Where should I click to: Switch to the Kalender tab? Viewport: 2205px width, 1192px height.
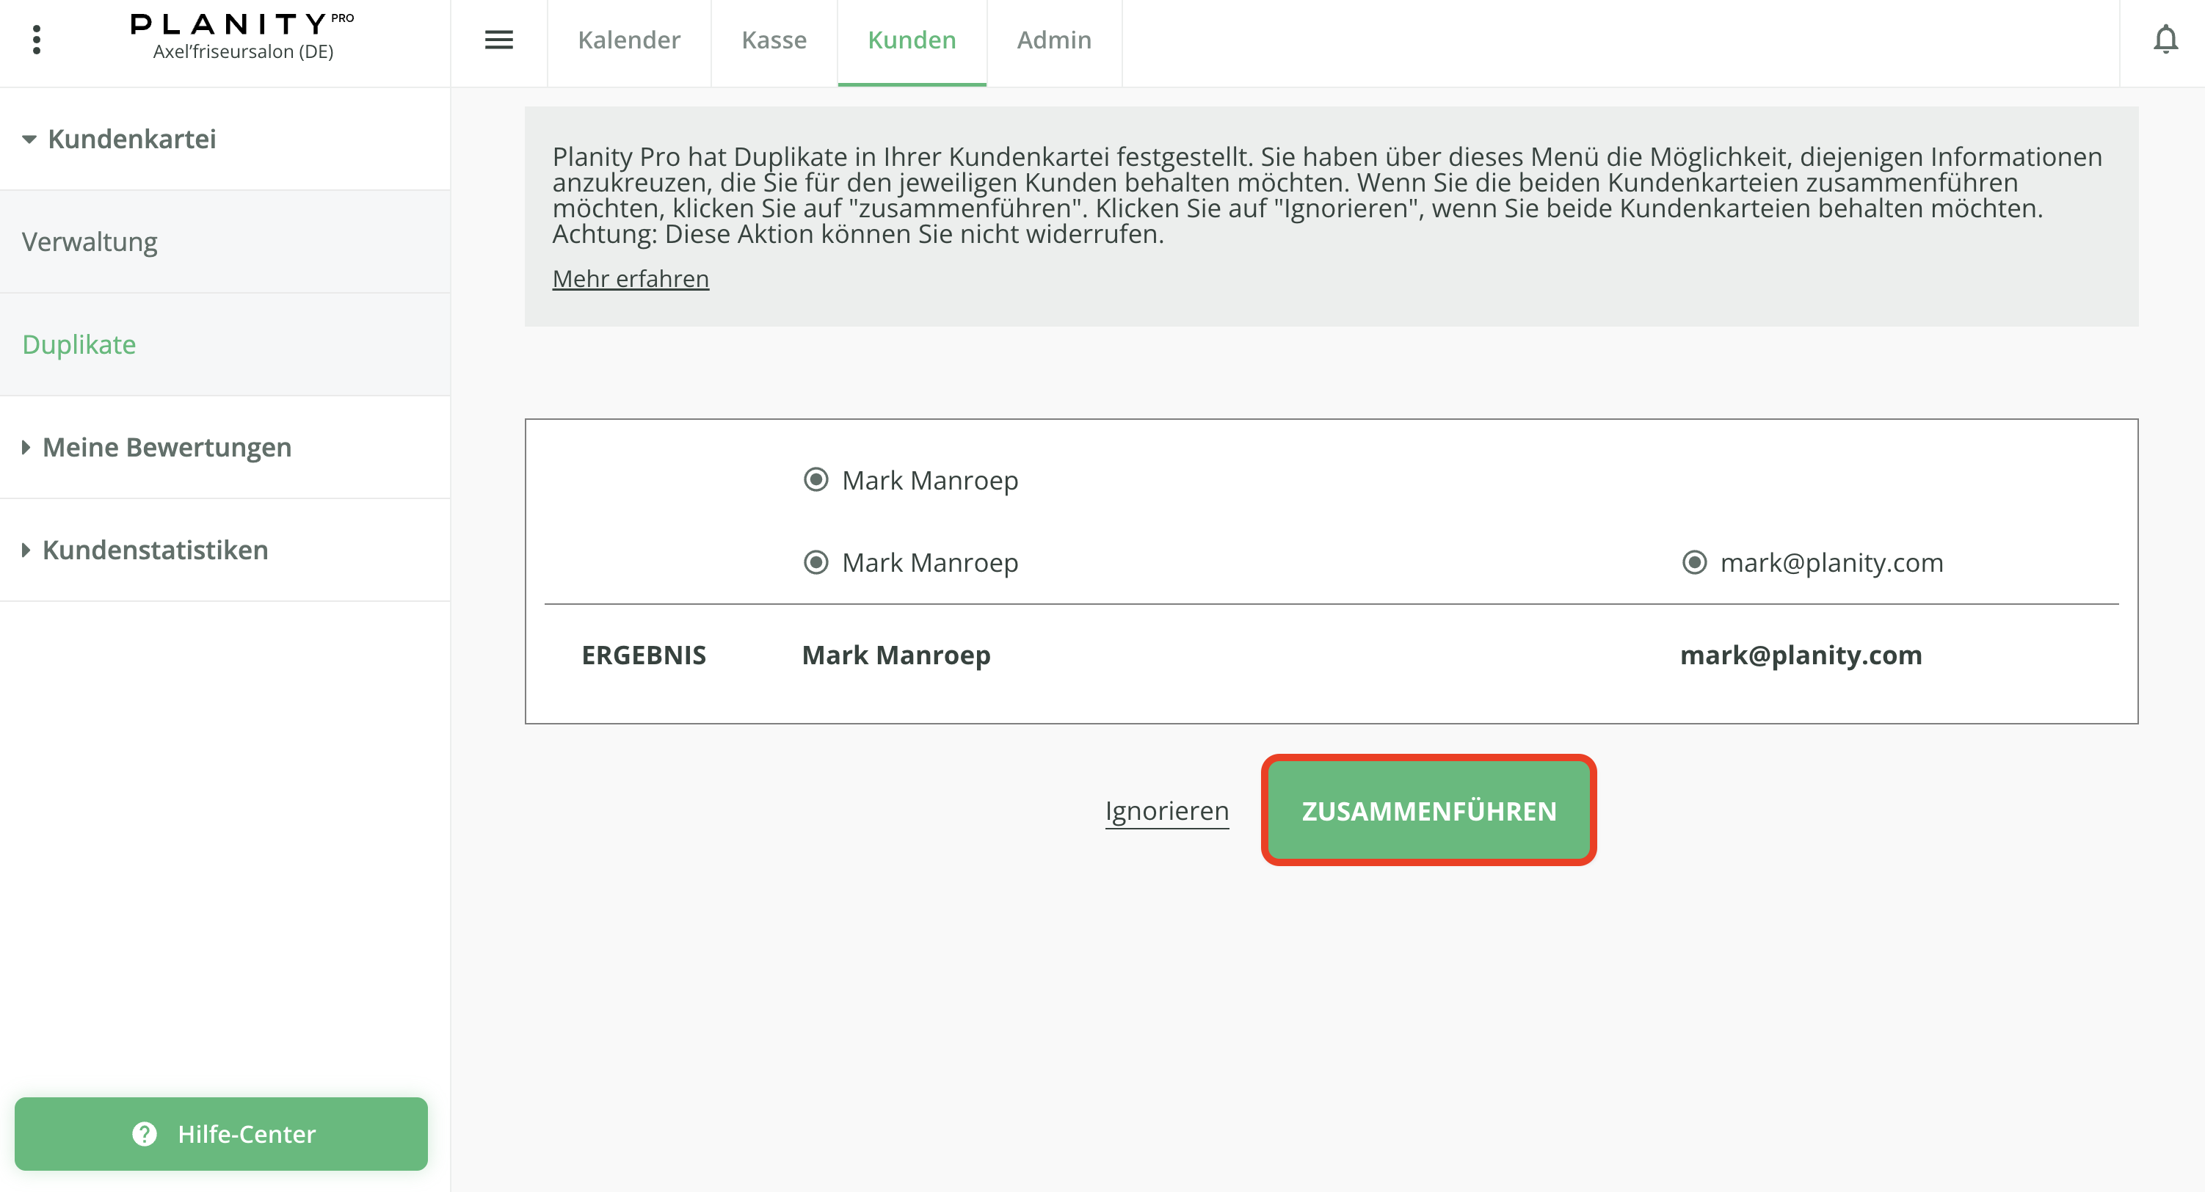628,40
